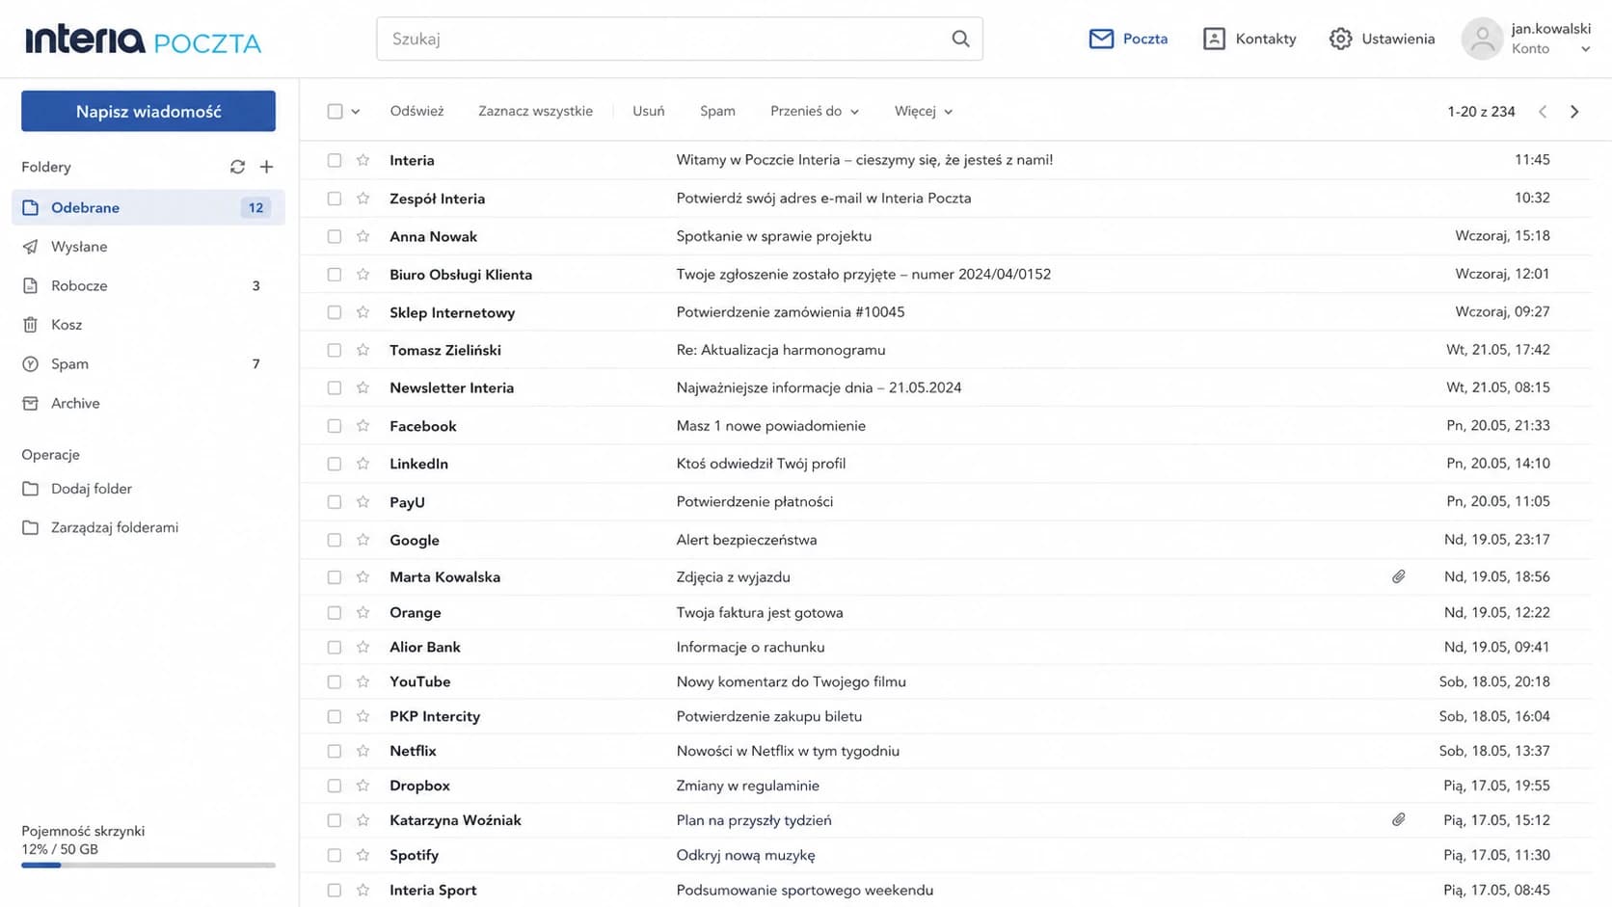Tick the select-all checkbox in toolbar
Image resolution: width=1612 pixels, height=907 pixels.
pos(335,112)
